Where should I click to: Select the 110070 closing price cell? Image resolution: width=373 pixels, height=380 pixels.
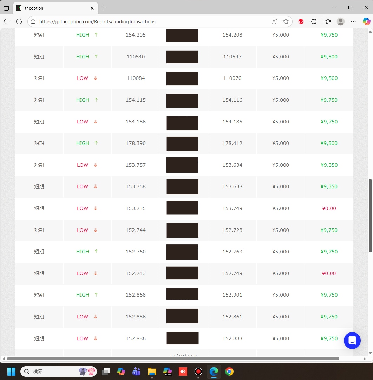232,78
